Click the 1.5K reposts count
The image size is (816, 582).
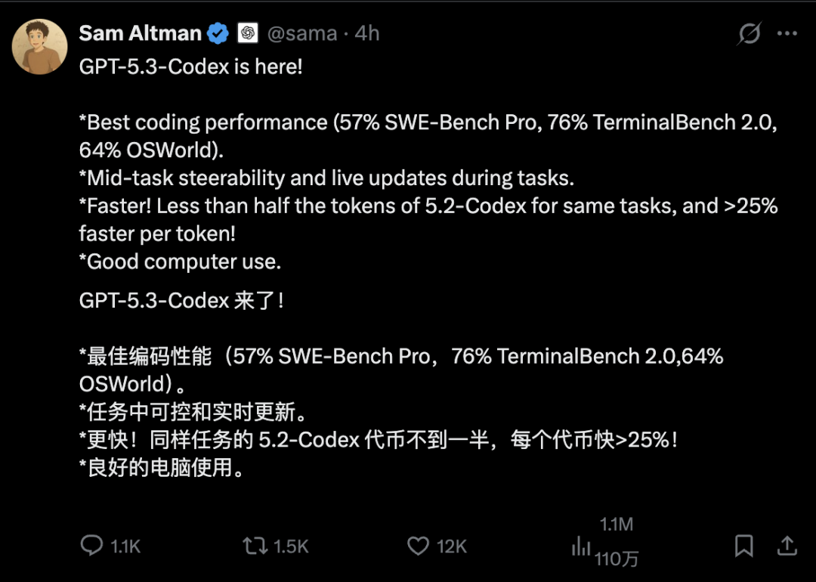[291, 546]
